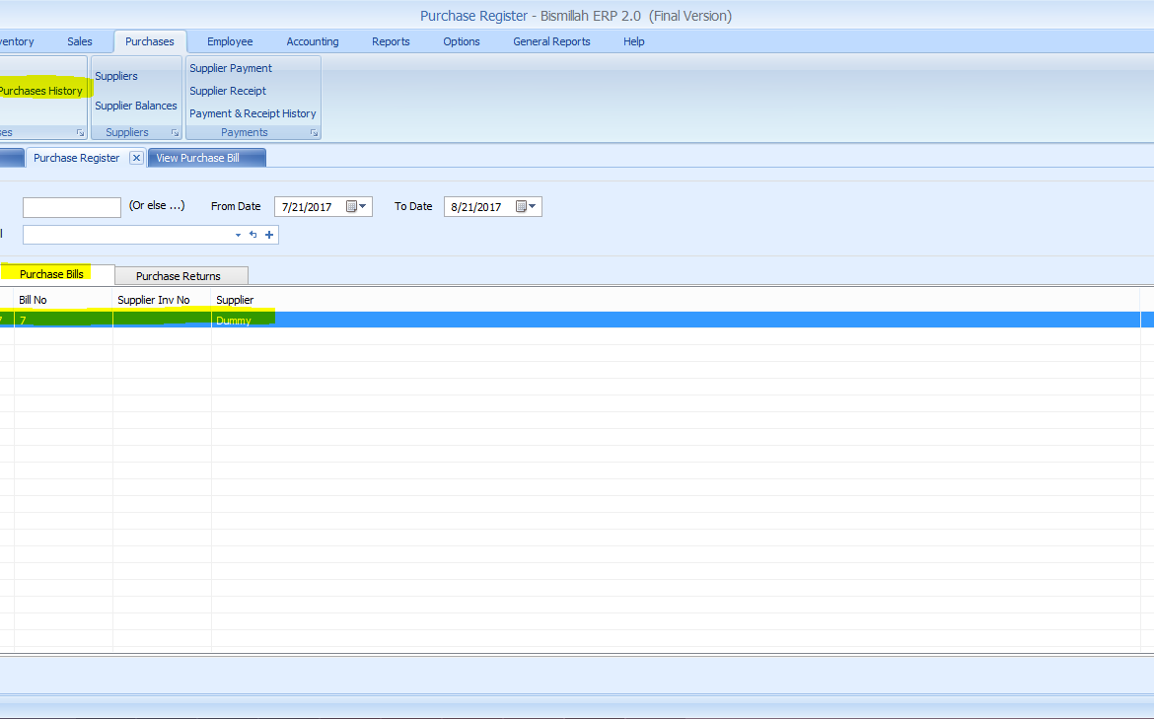Click the empty search field before '(Or else ...)'
The height and width of the screenshot is (719, 1154).
71,207
